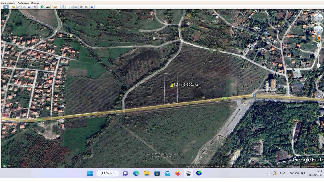Screen dimensions: 324x182
Task: Open Microsoft Store from taskbar
Action: pos(157,173)
